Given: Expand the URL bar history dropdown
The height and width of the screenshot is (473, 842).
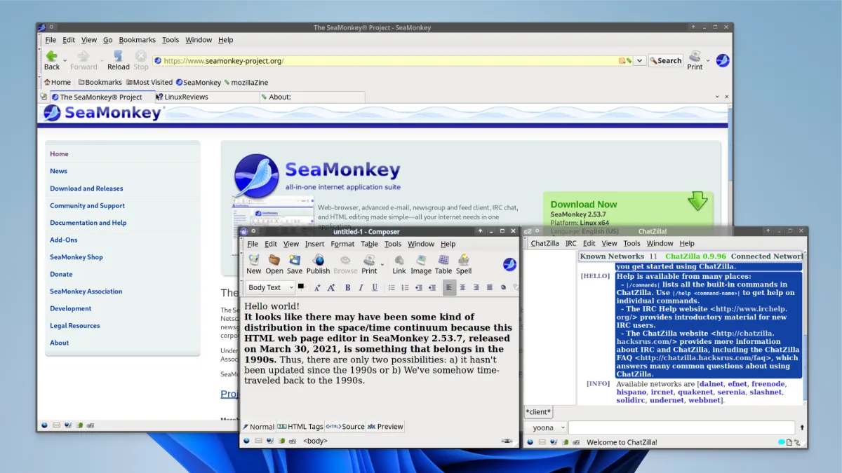Looking at the screenshot, I should pos(639,61).
